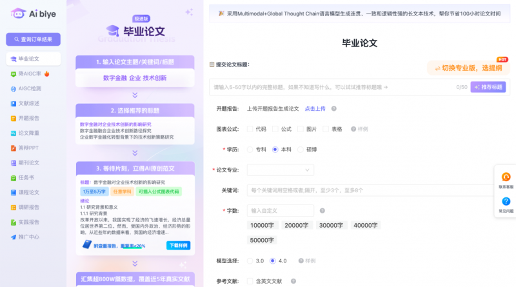Click the 推荐标题 button
The image size is (516, 287).
click(488, 87)
